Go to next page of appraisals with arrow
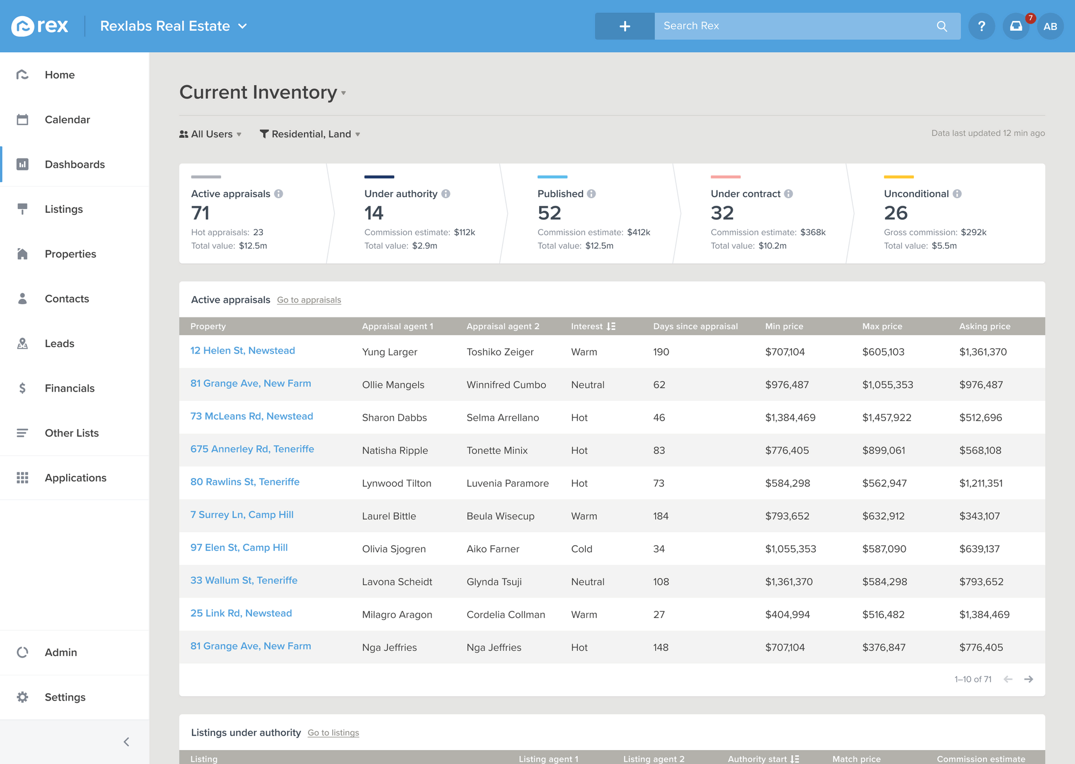Viewport: 1075px width, 764px height. (x=1029, y=679)
